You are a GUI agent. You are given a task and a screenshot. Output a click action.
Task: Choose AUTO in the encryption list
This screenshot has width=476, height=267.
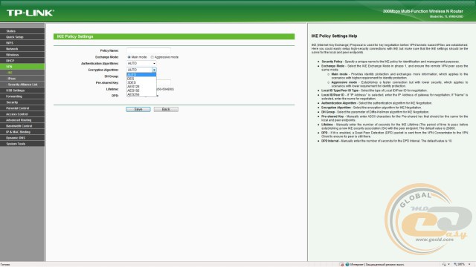[141, 75]
